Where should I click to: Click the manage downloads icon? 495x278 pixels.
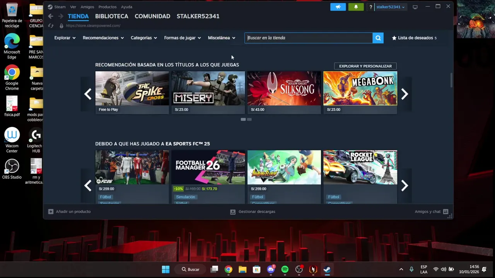click(233, 212)
